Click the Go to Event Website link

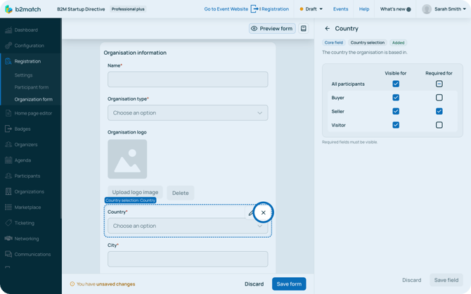click(x=226, y=9)
